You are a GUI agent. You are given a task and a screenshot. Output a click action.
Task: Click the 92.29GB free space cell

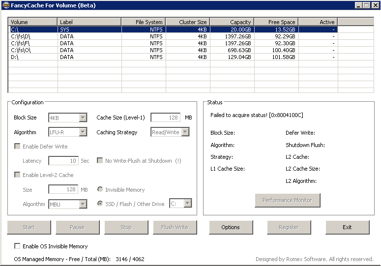point(276,36)
